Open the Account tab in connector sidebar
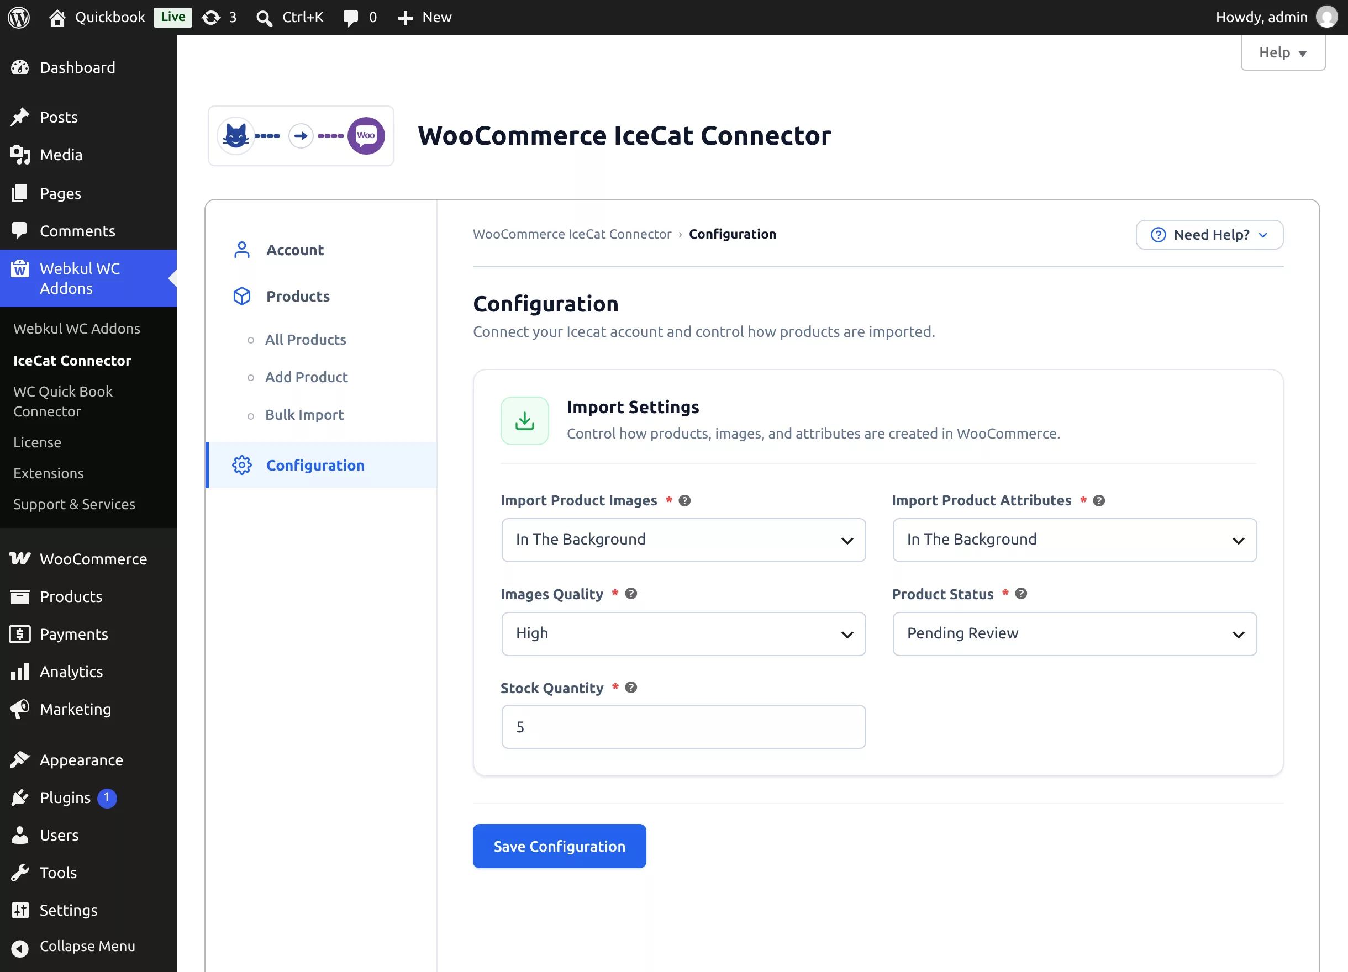This screenshot has height=972, width=1348. coord(322,250)
